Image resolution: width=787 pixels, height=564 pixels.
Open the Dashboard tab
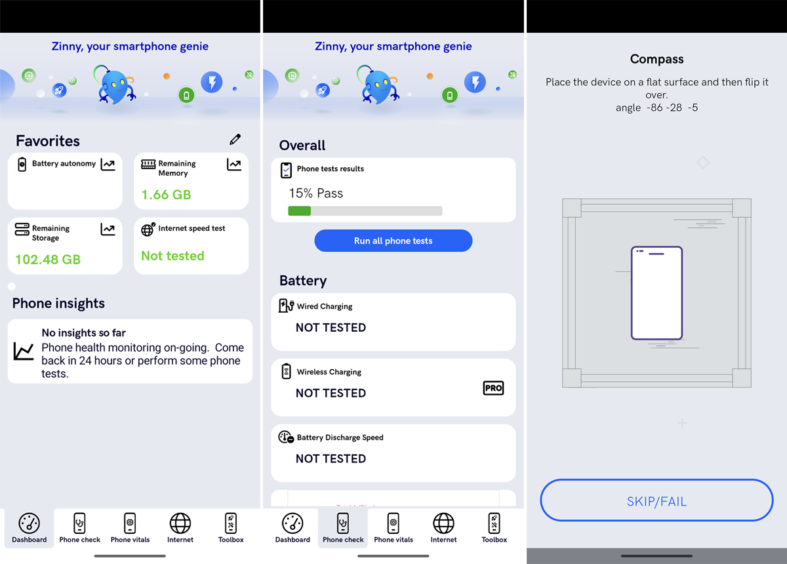293,525
